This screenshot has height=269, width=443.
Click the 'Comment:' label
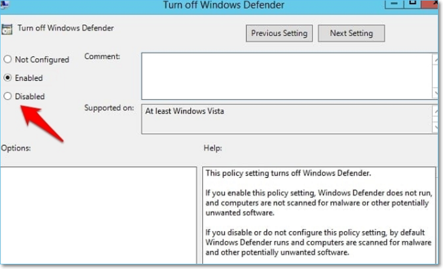point(102,56)
